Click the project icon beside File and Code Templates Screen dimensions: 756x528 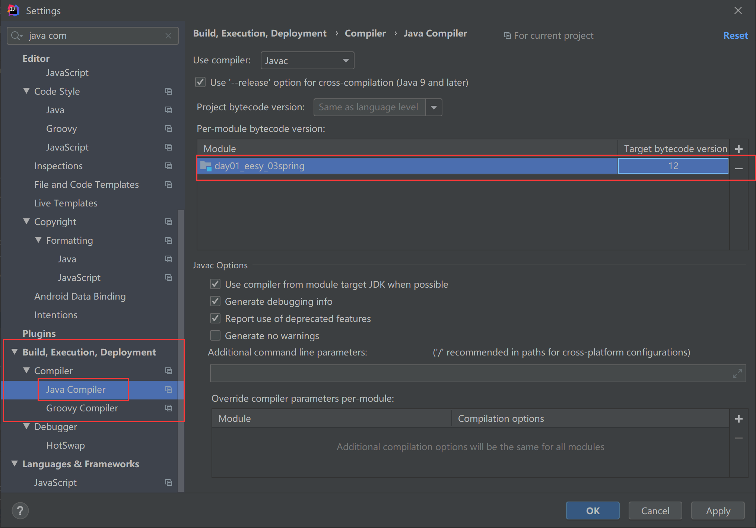[169, 184]
